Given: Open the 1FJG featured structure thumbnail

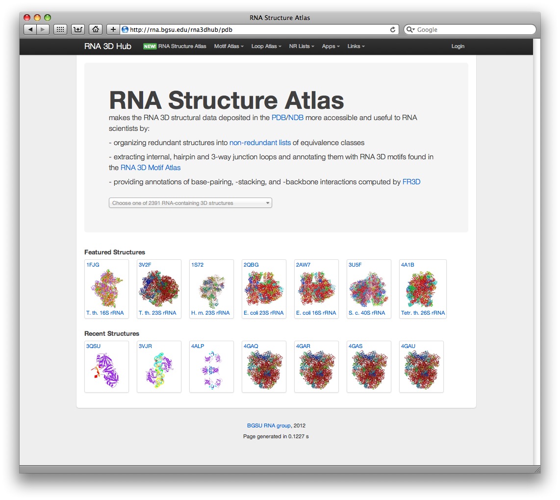Looking at the screenshot, I should tap(106, 289).
